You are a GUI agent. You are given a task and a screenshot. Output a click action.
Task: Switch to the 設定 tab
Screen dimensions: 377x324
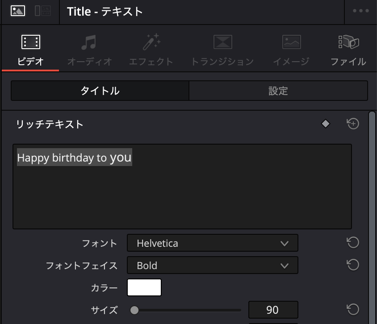[279, 91]
